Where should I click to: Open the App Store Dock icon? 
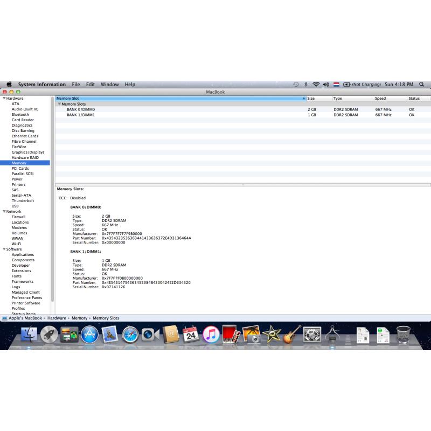(x=89, y=335)
